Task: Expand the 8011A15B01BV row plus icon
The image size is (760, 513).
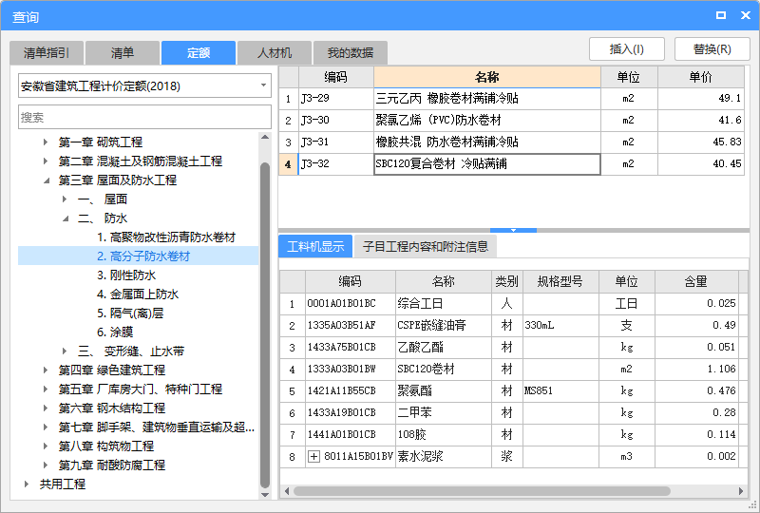Action: coord(313,456)
